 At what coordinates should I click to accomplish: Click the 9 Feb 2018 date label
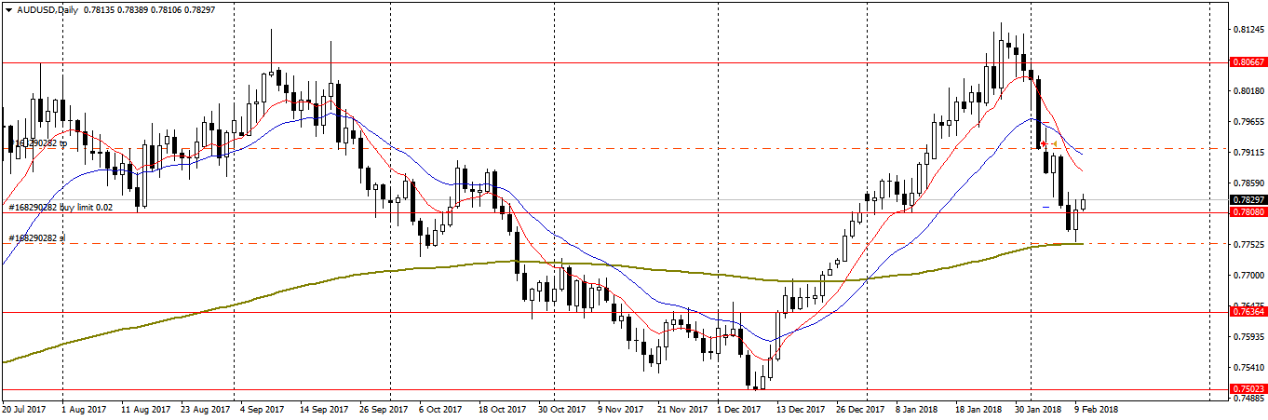tap(1096, 409)
